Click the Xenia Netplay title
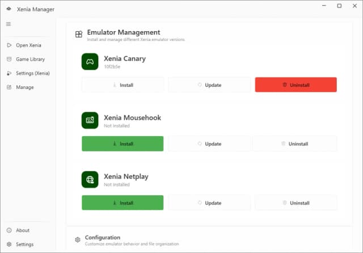The width and height of the screenshot is (363, 253). click(x=126, y=176)
